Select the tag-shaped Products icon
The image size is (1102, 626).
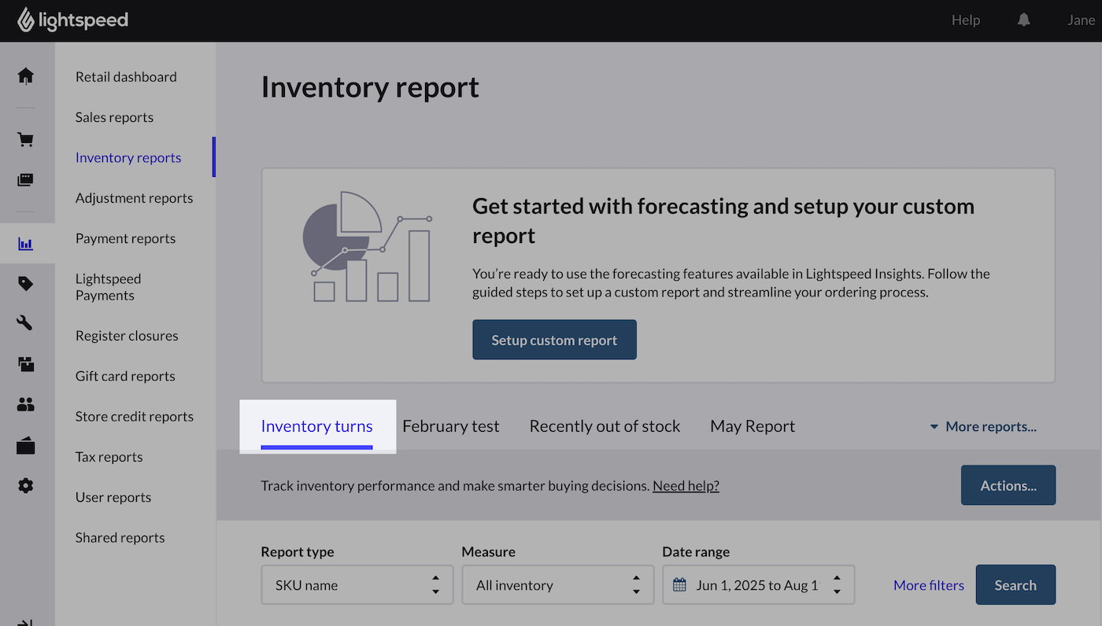[25, 282]
